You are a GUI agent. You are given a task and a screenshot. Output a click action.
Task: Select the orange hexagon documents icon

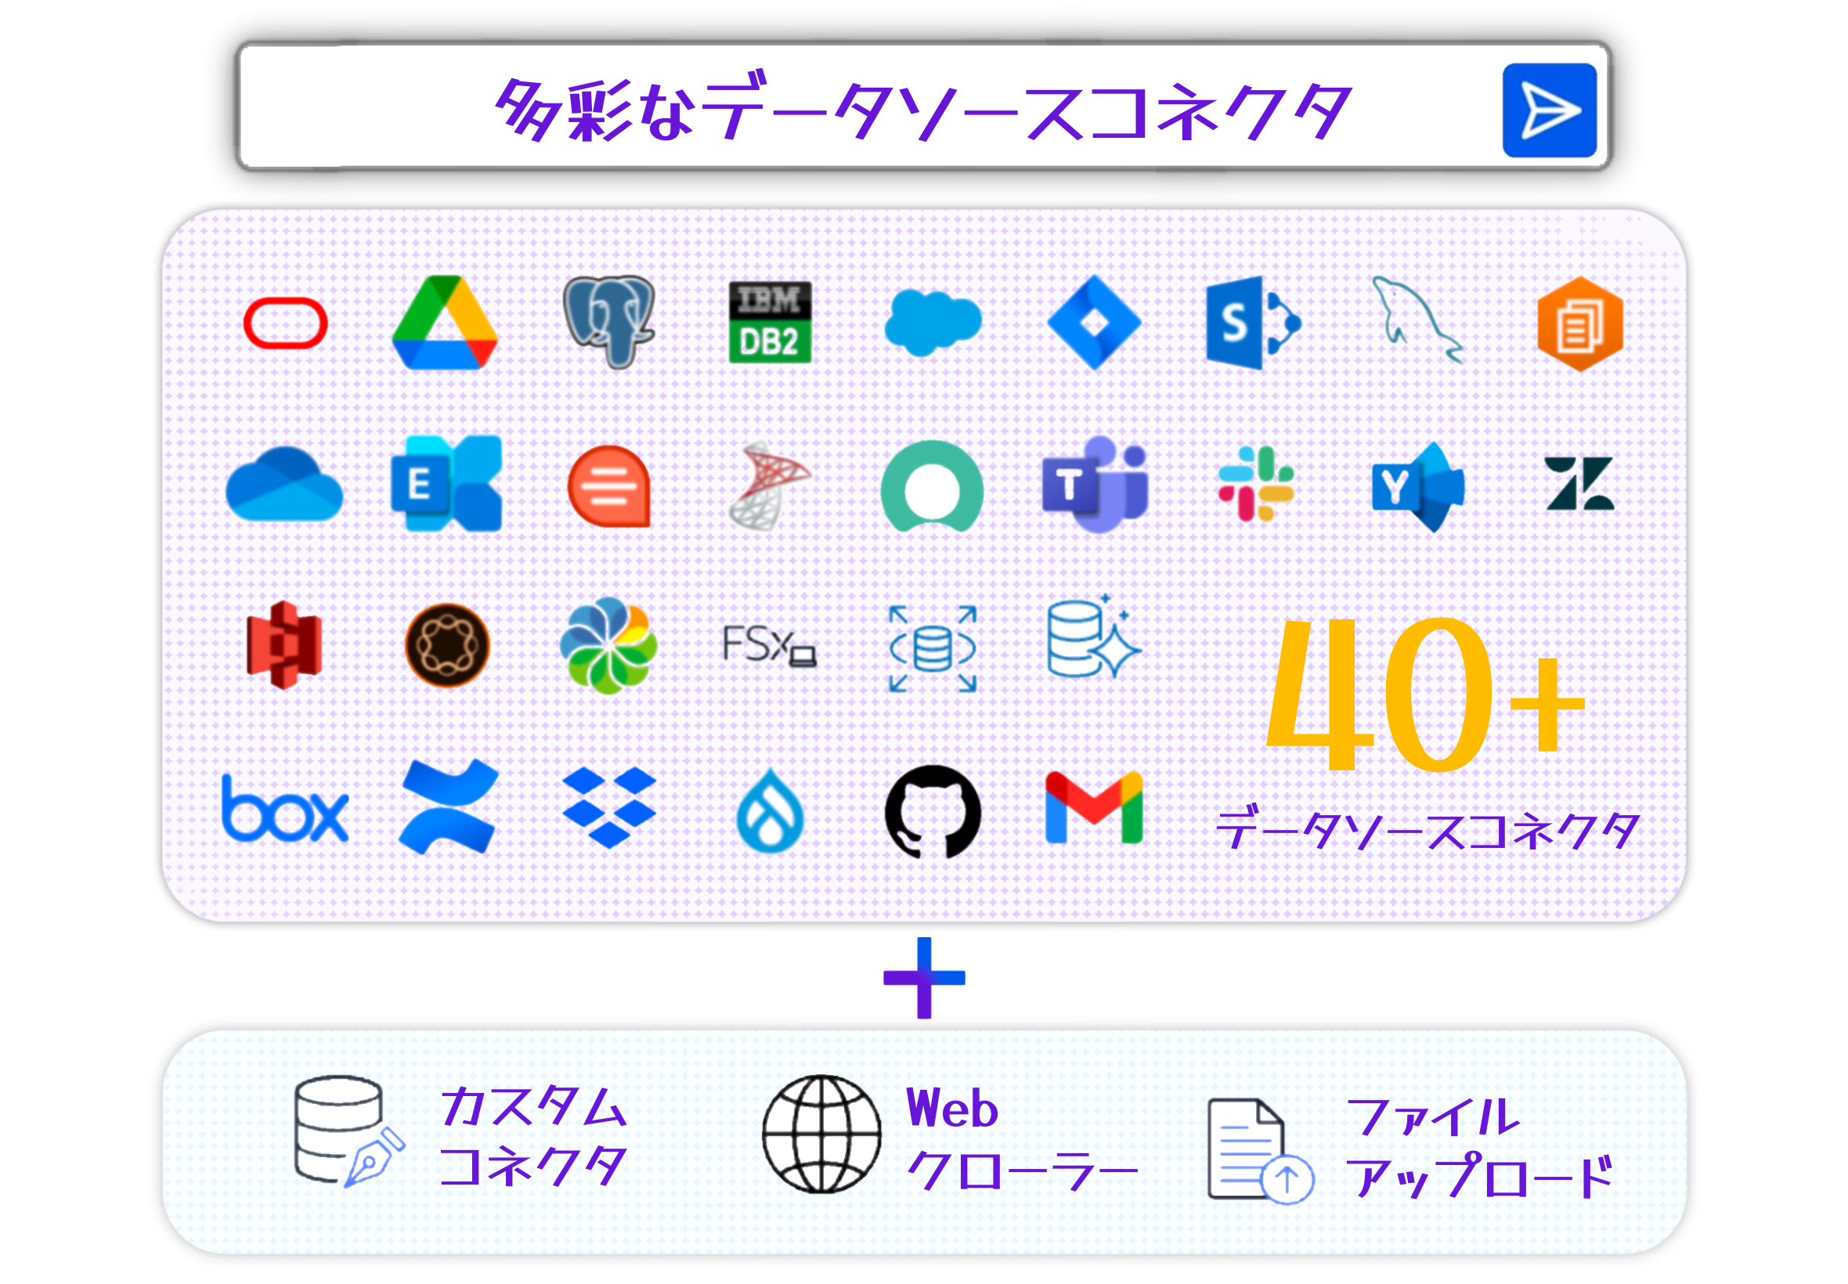pos(1580,323)
